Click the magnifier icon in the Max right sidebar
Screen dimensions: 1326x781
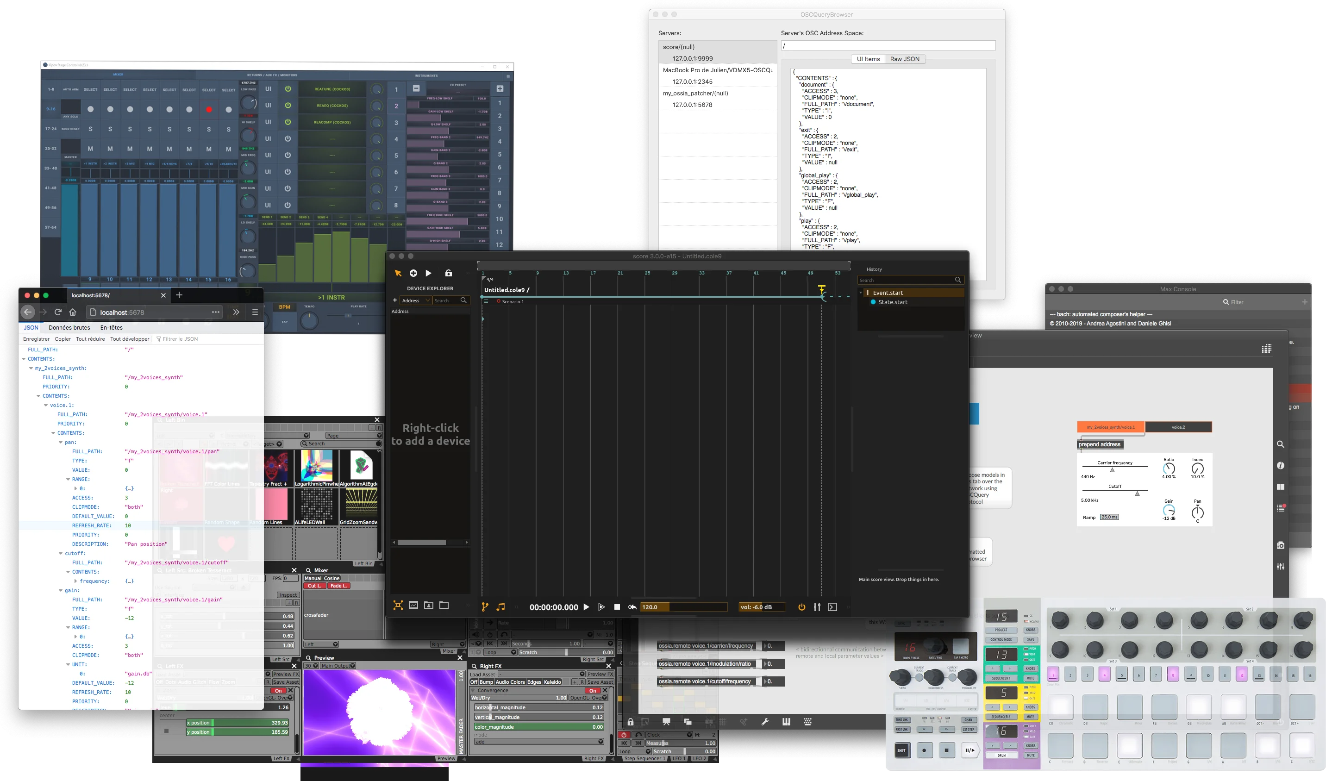[x=1280, y=444]
